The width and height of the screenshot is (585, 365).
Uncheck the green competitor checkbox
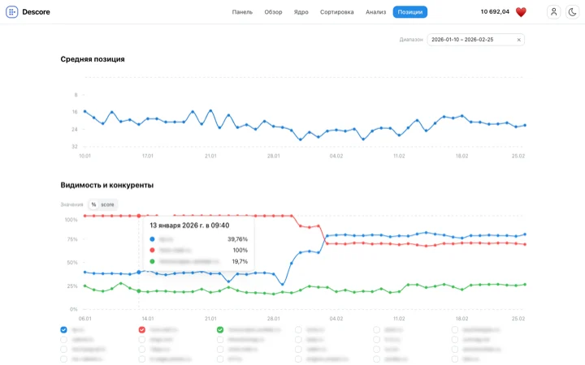(220, 330)
